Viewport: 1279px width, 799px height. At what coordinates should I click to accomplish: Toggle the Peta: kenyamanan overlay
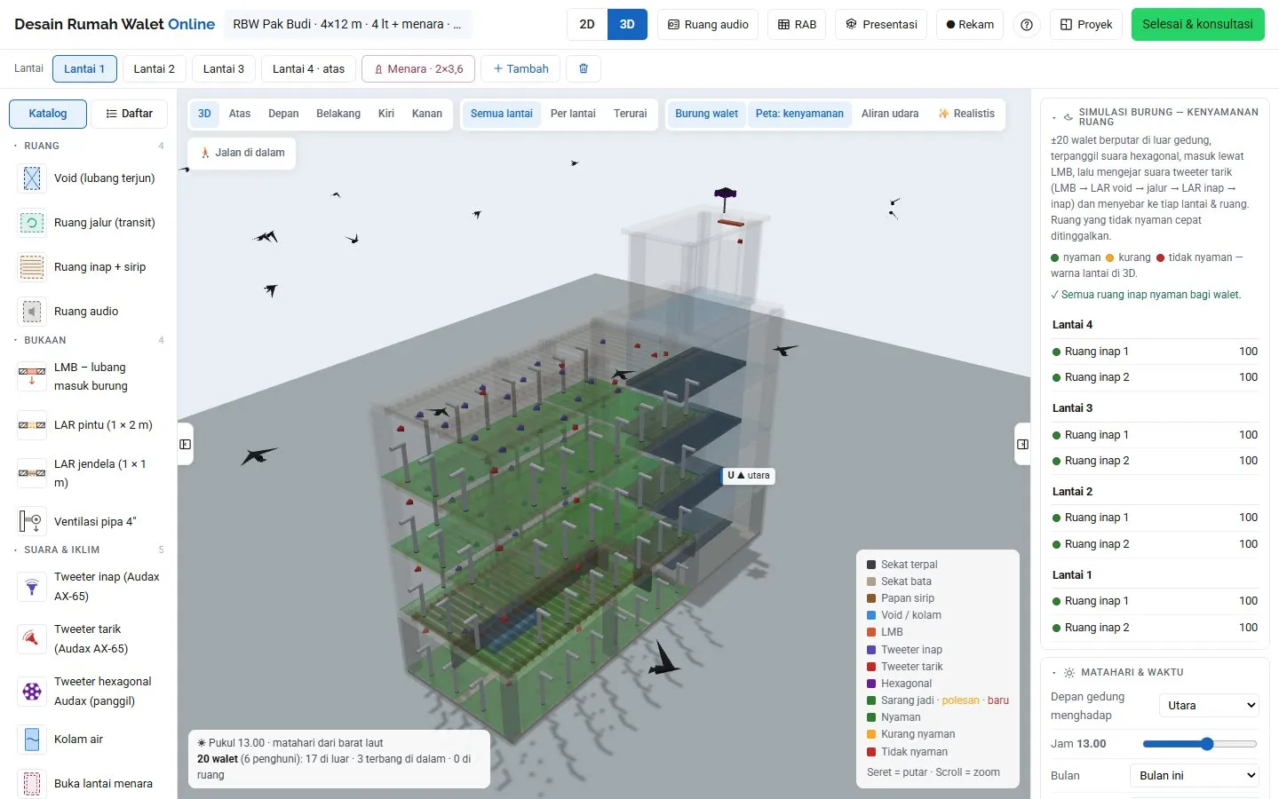pos(799,114)
